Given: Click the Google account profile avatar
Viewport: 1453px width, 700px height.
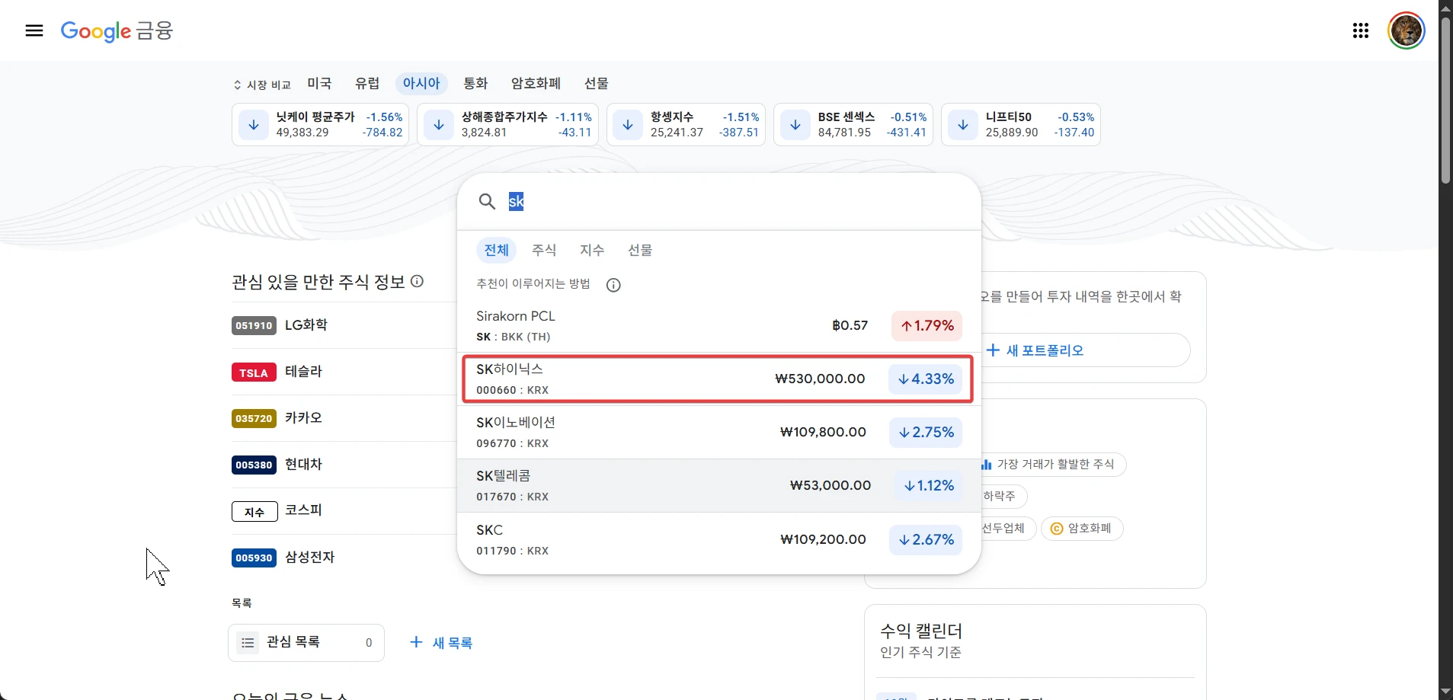Looking at the screenshot, I should click(x=1406, y=31).
